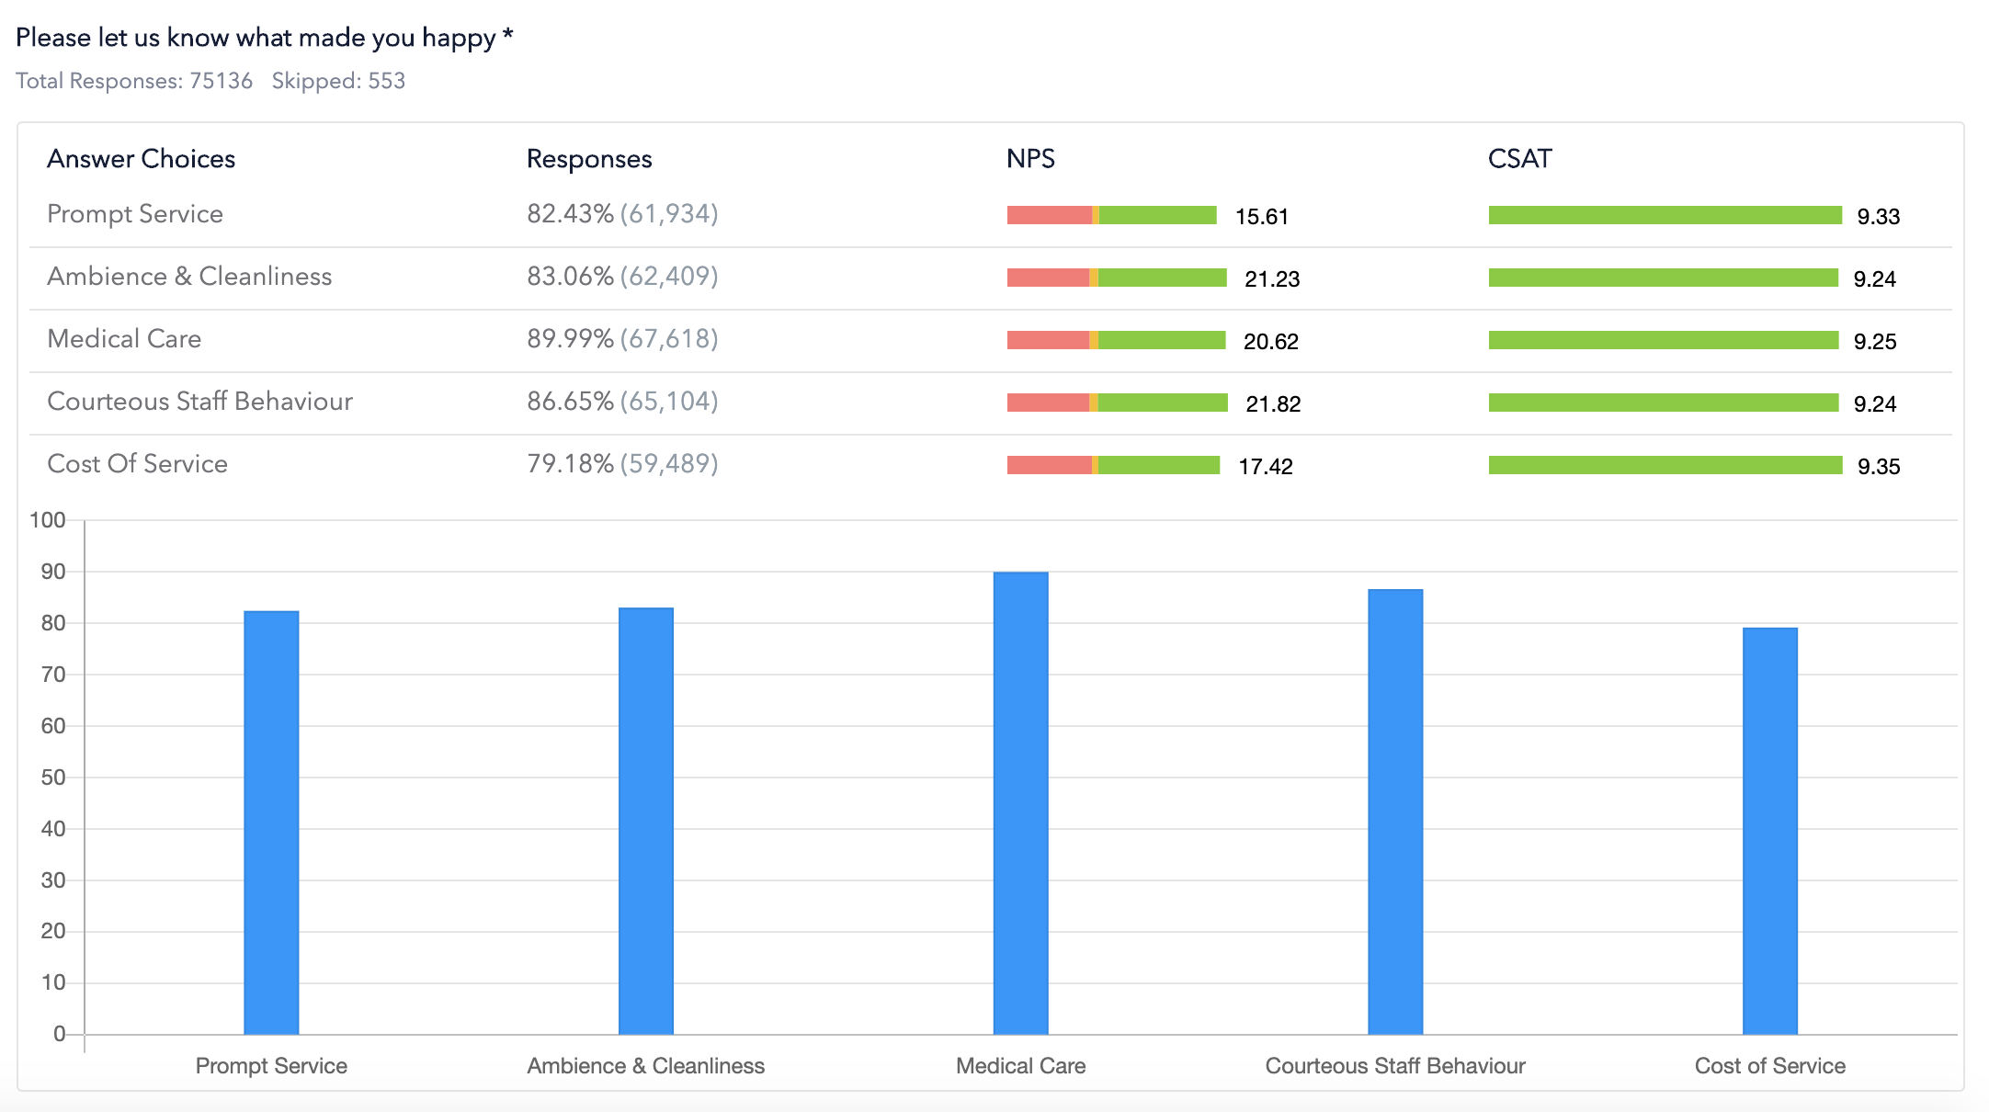Click the "Skipped: 553" label
1989x1112 pixels.
(x=338, y=81)
